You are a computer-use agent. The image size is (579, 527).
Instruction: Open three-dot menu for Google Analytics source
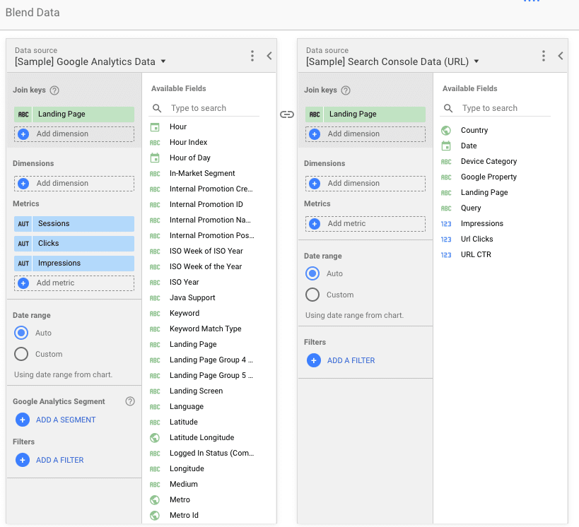pyautogui.click(x=252, y=56)
